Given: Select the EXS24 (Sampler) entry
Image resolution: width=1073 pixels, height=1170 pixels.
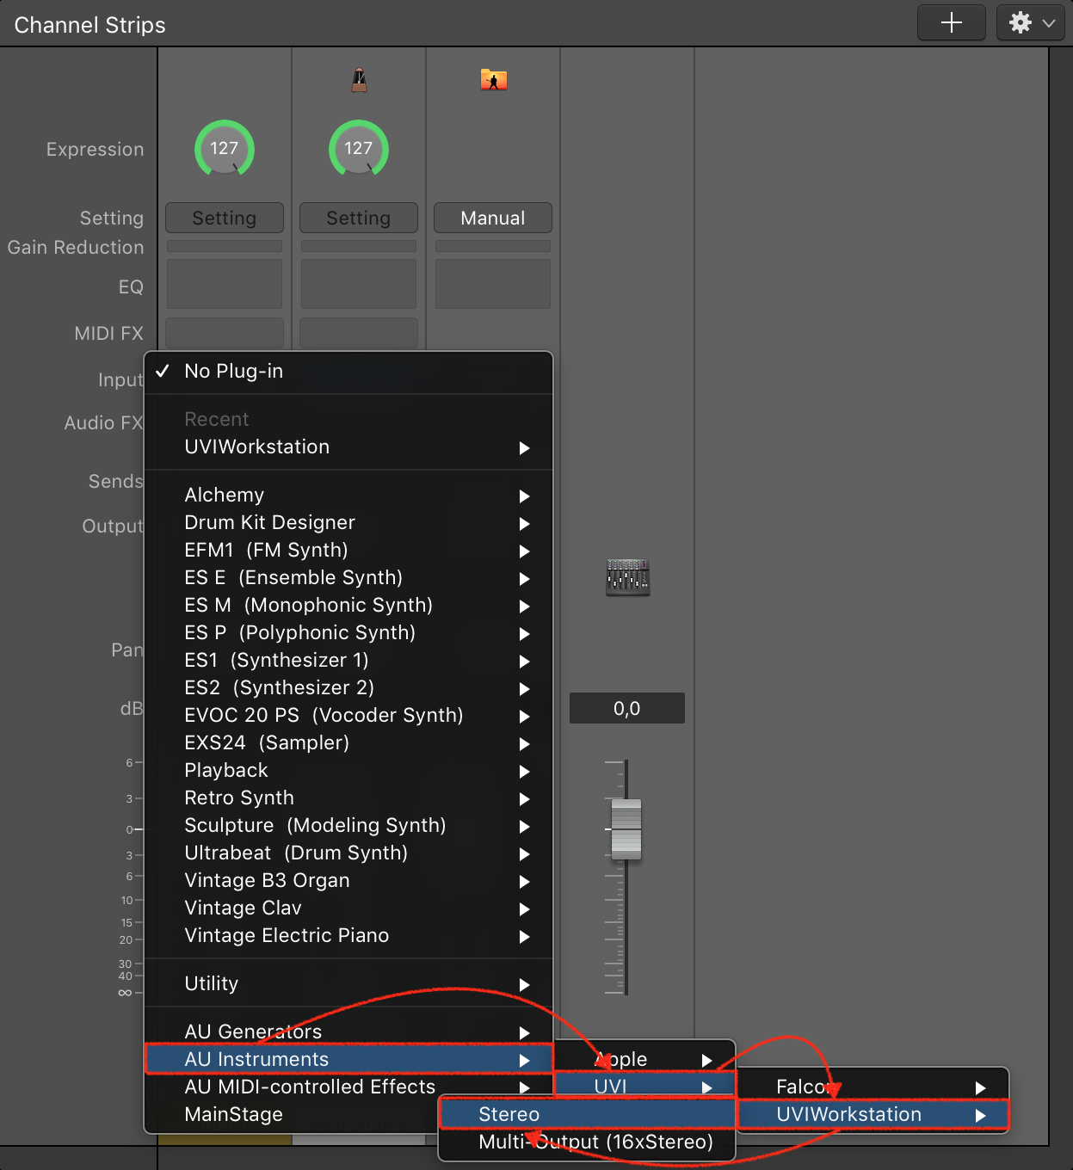Looking at the screenshot, I should click(348, 742).
